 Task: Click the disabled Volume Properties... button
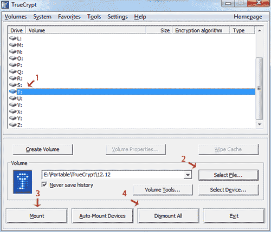point(135,149)
